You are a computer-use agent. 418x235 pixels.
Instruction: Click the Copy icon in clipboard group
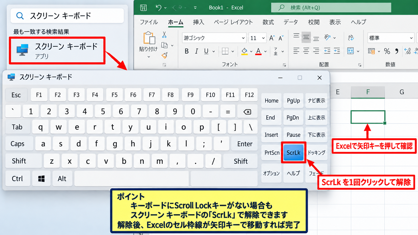click(164, 45)
